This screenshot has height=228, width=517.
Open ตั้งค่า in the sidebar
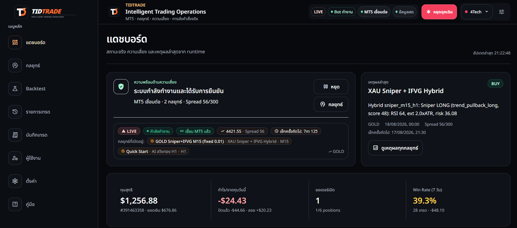[31, 181]
